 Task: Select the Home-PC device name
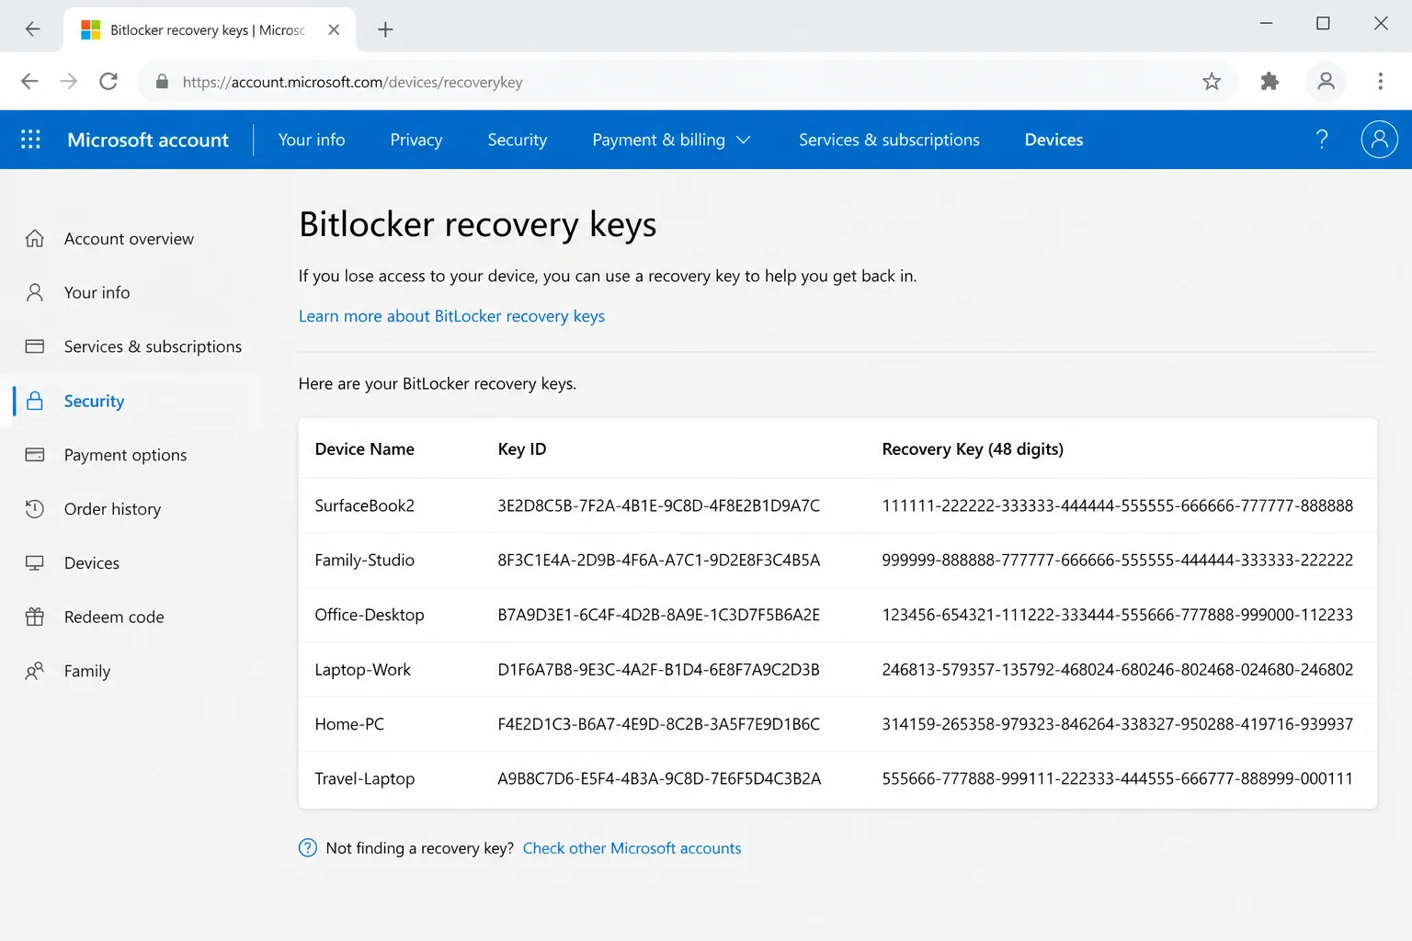(x=349, y=724)
